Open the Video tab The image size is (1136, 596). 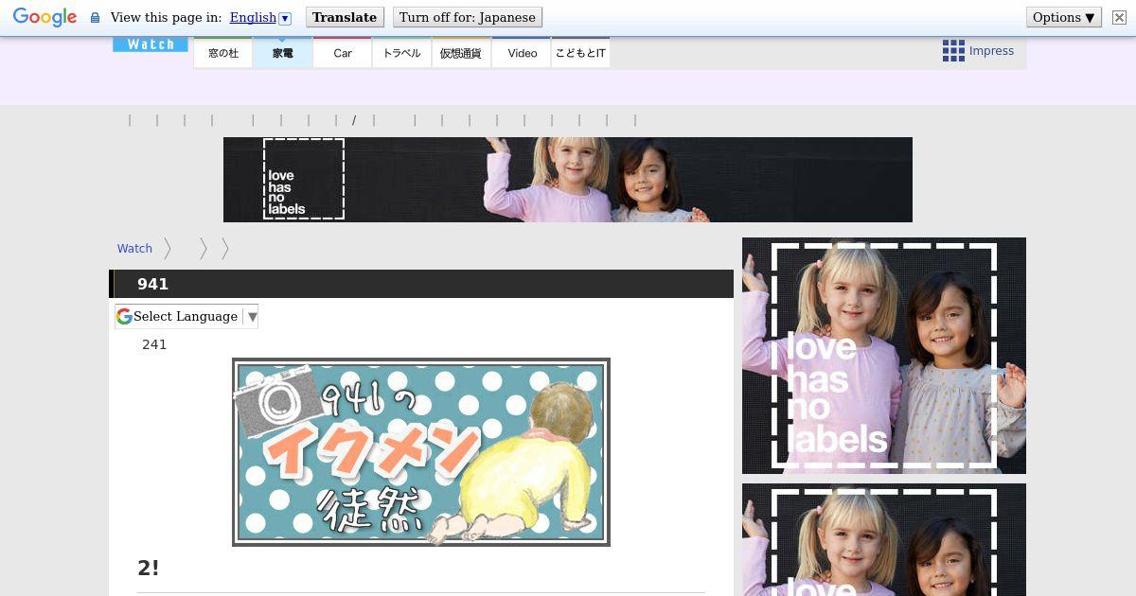tap(522, 53)
